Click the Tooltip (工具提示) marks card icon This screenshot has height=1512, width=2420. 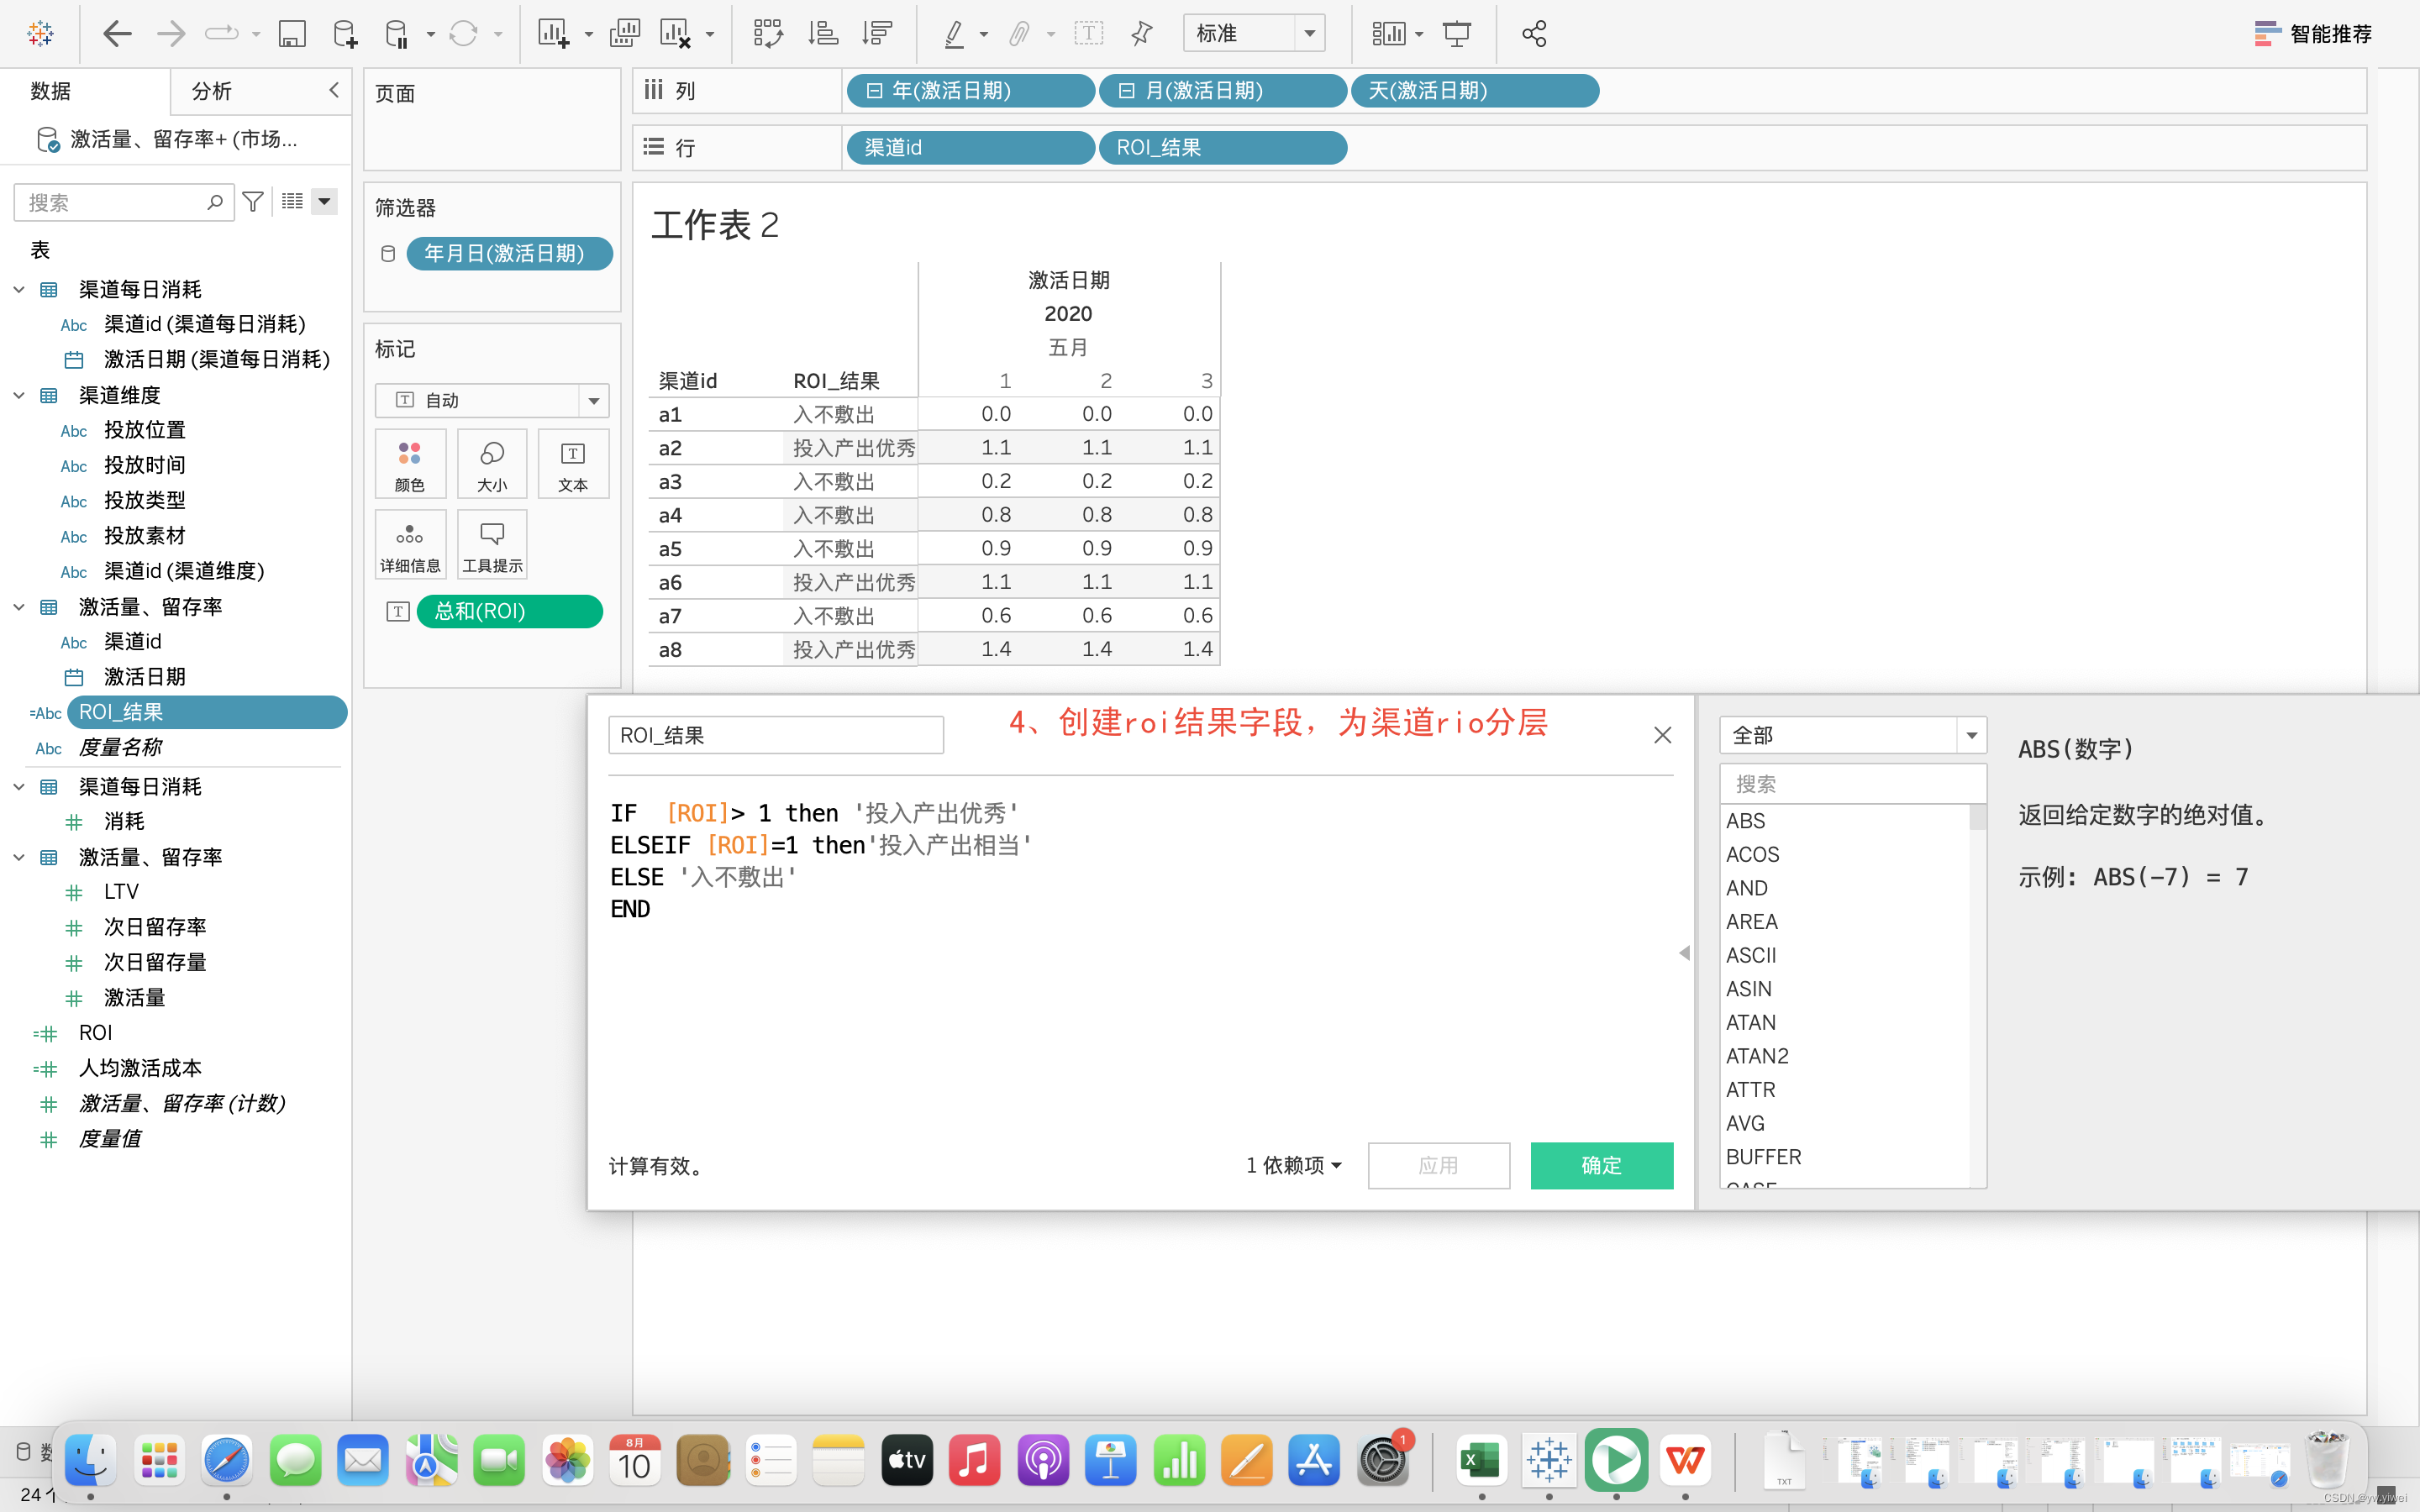coord(492,544)
